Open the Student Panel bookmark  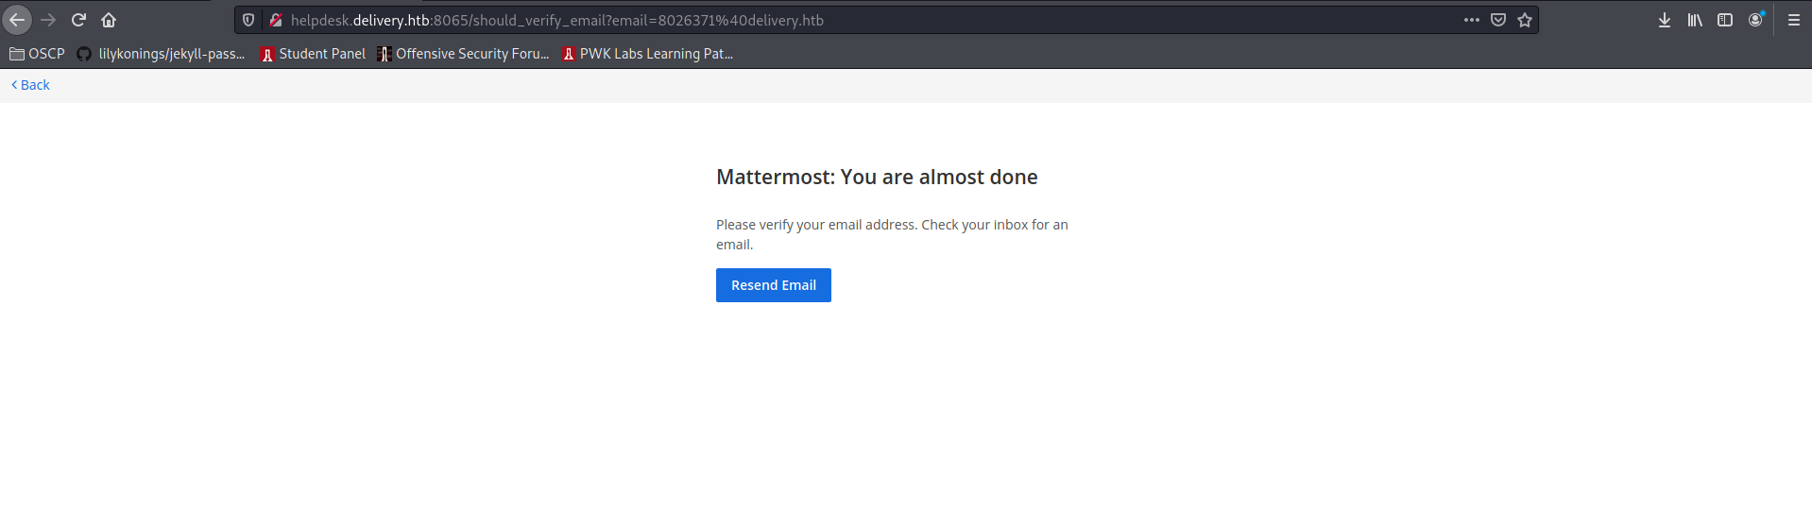[313, 54]
